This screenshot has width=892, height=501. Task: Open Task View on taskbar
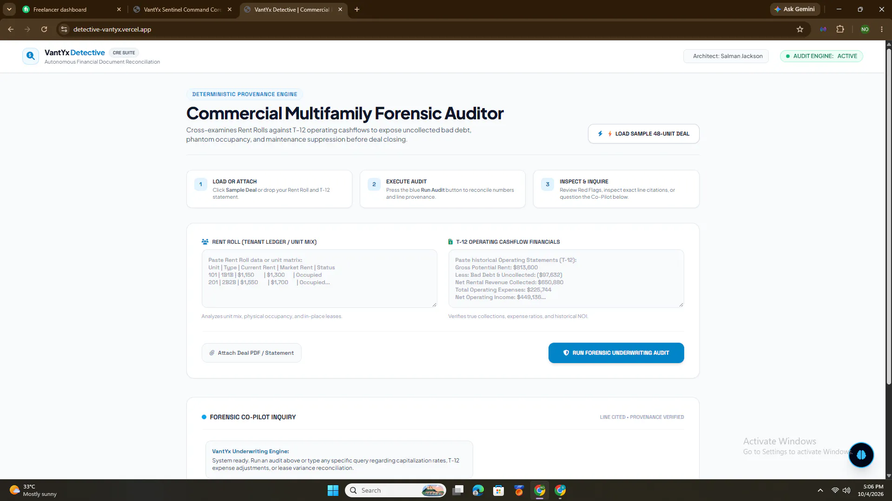click(458, 490)
